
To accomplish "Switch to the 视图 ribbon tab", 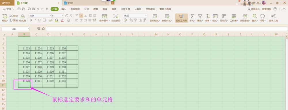I will coord(114,9).
